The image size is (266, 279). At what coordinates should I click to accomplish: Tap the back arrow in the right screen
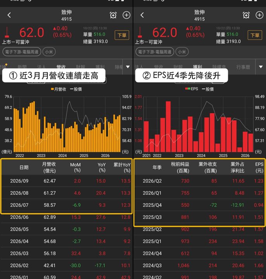[142, 15]
